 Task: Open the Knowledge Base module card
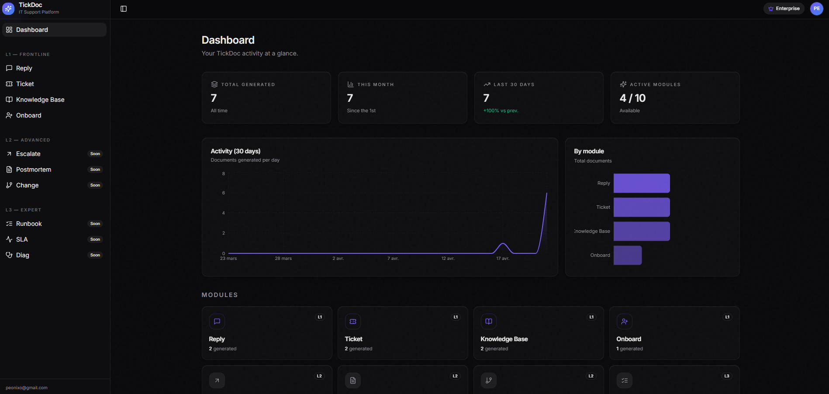[x=538, y=333]
